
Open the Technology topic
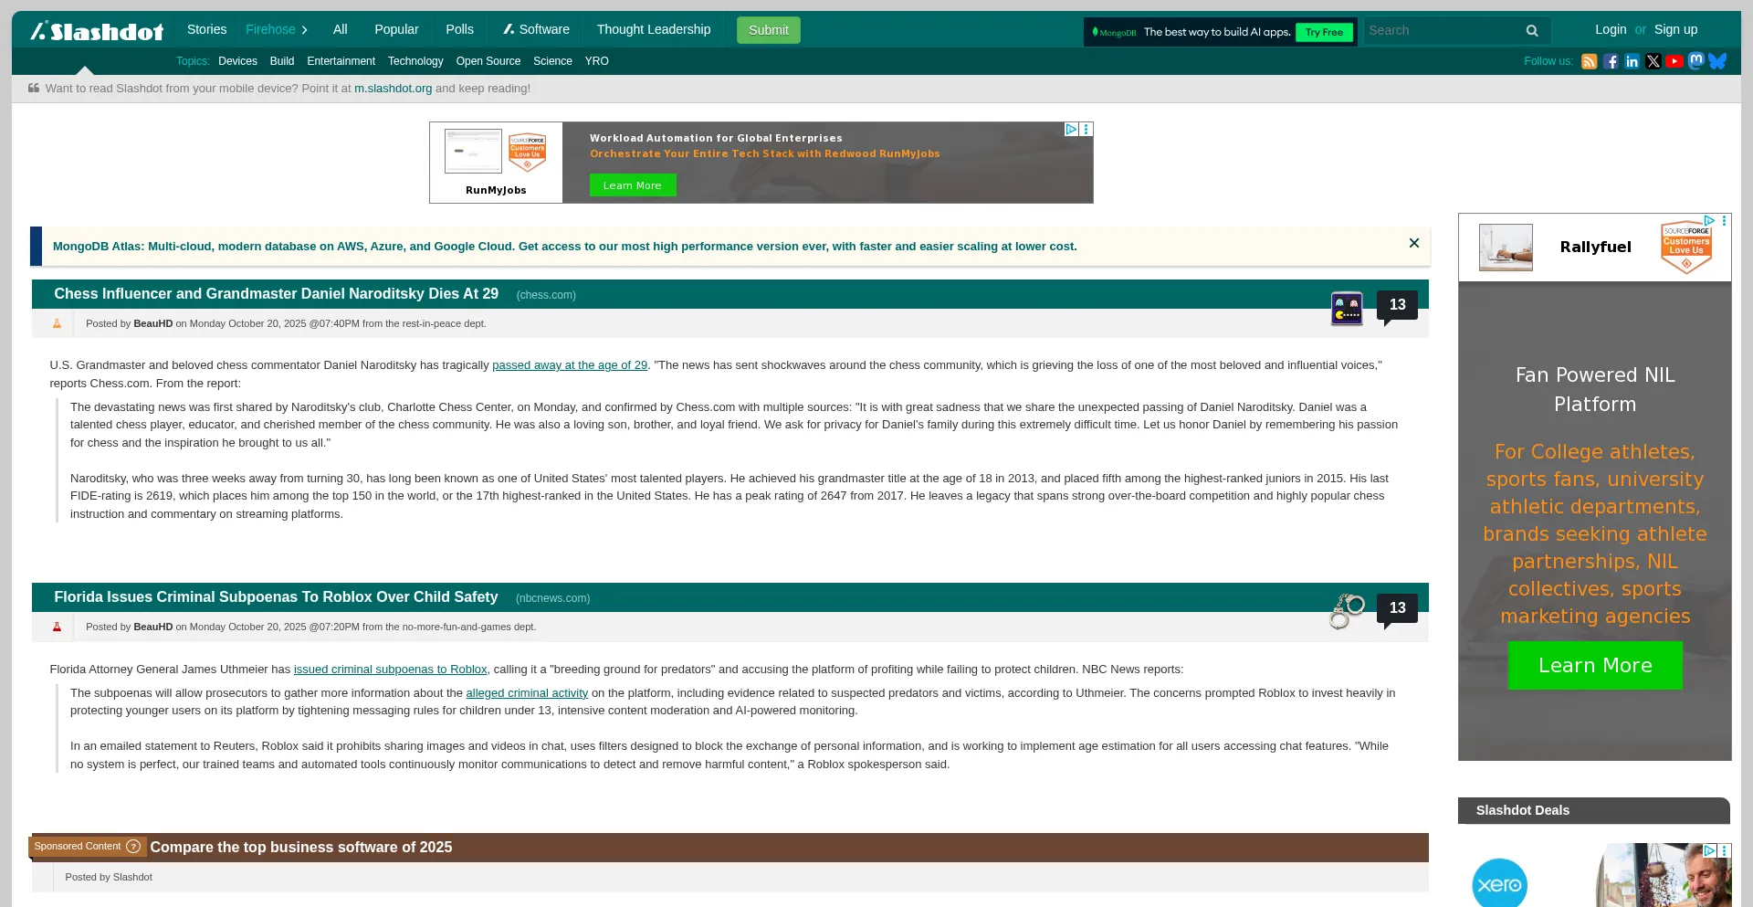[415, 61]
